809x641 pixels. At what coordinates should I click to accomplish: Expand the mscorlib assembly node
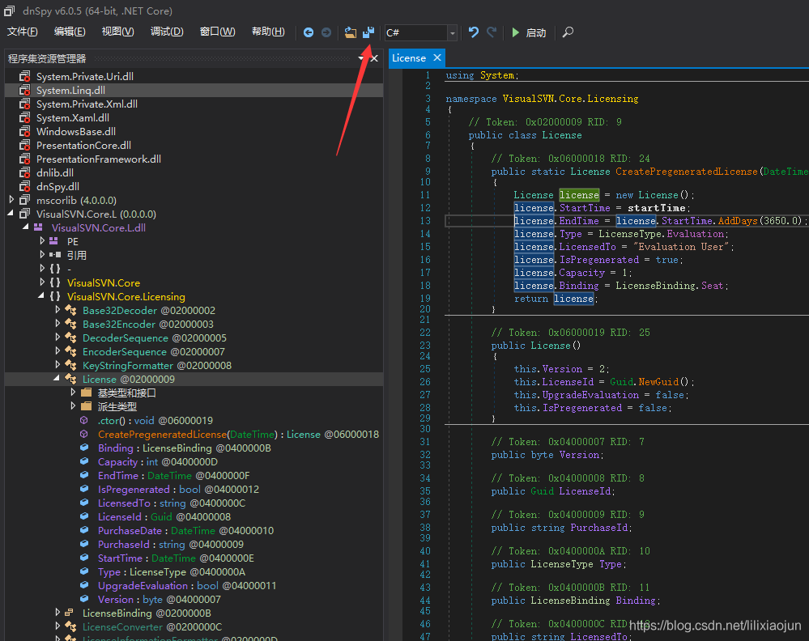(11, 200)
